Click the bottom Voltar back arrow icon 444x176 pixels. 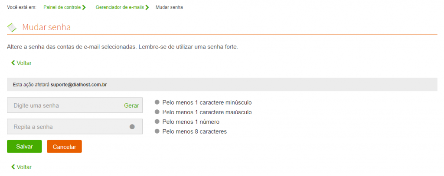click(13, 166)
